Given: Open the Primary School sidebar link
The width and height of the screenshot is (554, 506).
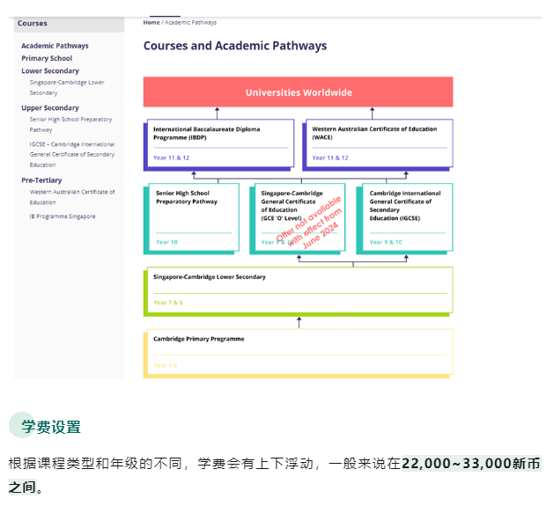Looking at the screenshot, I should 47,58.
